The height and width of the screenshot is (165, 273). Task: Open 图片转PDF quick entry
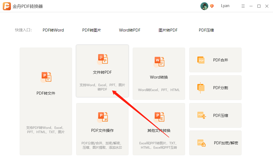click(x=168, y=30)
